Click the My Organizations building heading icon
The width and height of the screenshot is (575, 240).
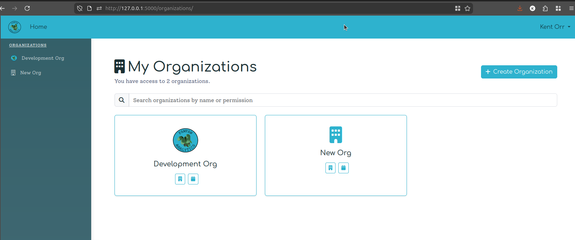click(x=119, y=66)
